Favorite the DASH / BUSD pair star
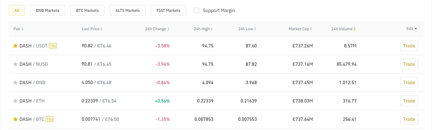This screenshot has height=130, width=432. (15, 64)
